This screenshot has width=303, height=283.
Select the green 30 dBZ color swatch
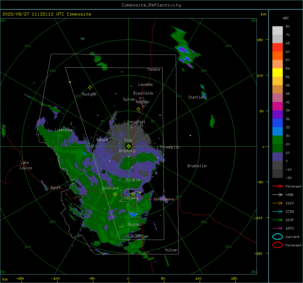277,140
